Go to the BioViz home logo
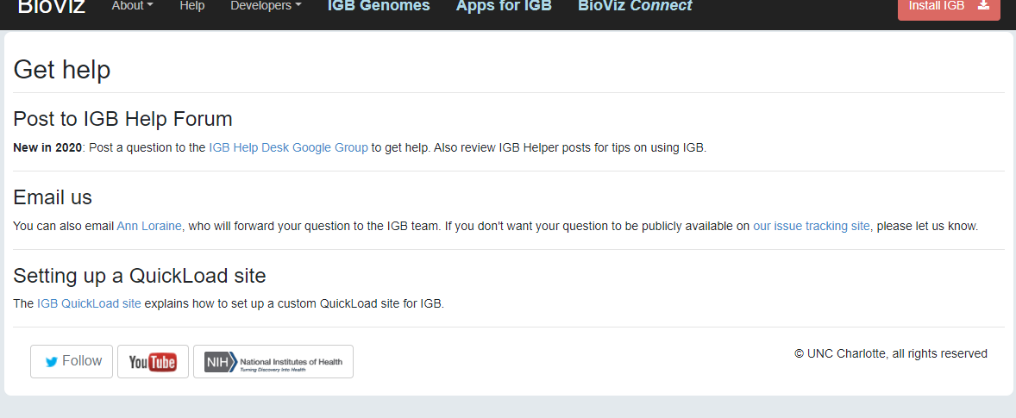This screenshot has height=418, width=1016. point(52,7)
